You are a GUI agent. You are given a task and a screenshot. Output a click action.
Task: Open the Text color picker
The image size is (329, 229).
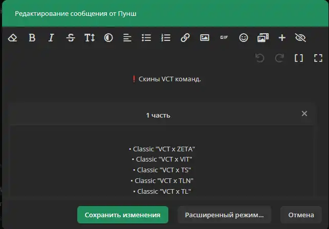tap(108, 38)
